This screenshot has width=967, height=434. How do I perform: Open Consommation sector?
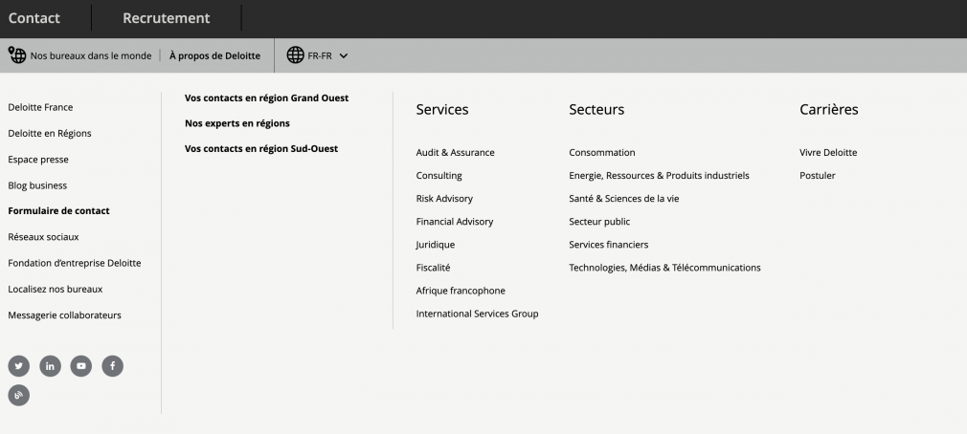coord(602,153)
